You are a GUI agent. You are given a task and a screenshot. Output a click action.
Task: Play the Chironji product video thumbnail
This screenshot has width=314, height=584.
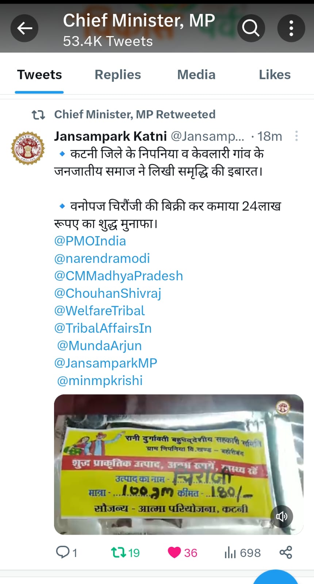179,464
